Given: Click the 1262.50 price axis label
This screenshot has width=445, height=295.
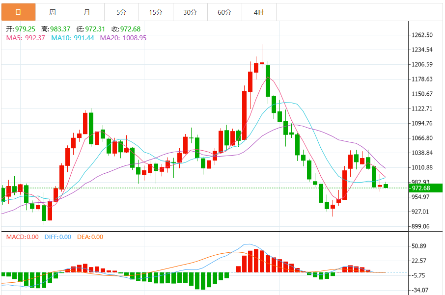Looking at the screenshot, I should click(x=422, y=35).
